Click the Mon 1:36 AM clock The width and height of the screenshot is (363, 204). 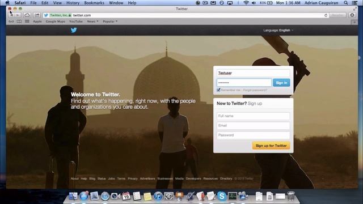[x=288, y=3]
